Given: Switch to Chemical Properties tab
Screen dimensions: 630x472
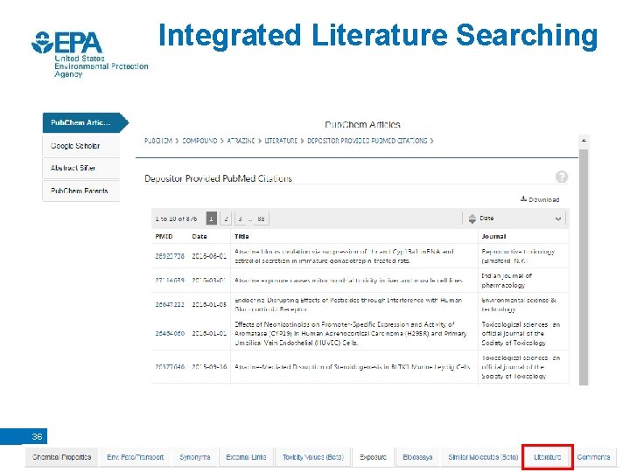Looking at the screenshot, I should (62, 457).
